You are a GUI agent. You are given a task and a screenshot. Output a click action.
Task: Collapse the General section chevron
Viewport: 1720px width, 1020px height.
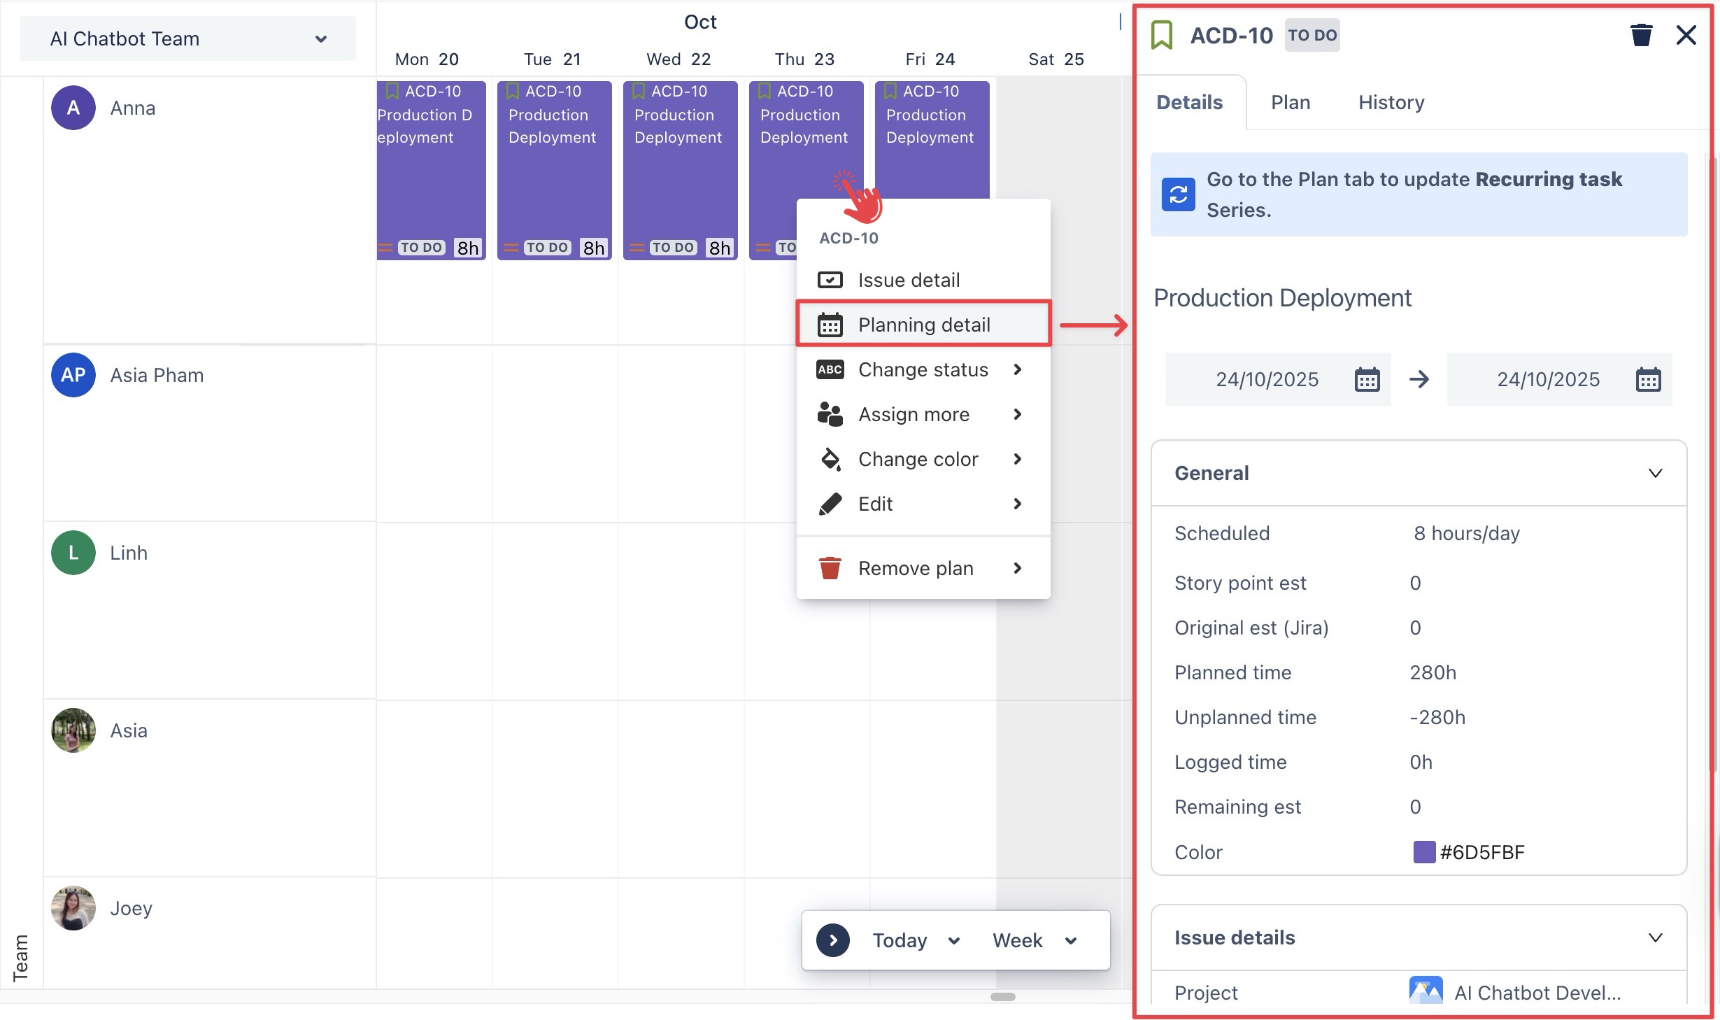(x=1655, y=473)
